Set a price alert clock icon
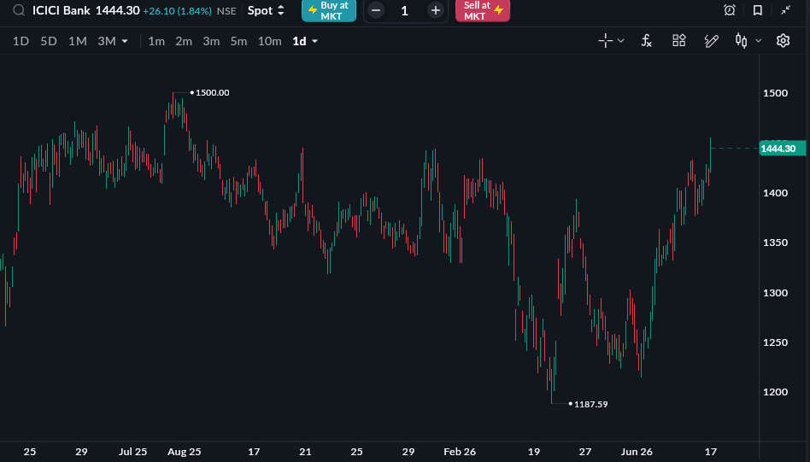The width and height of the screenshot is (810, 462). coord(730,10)
